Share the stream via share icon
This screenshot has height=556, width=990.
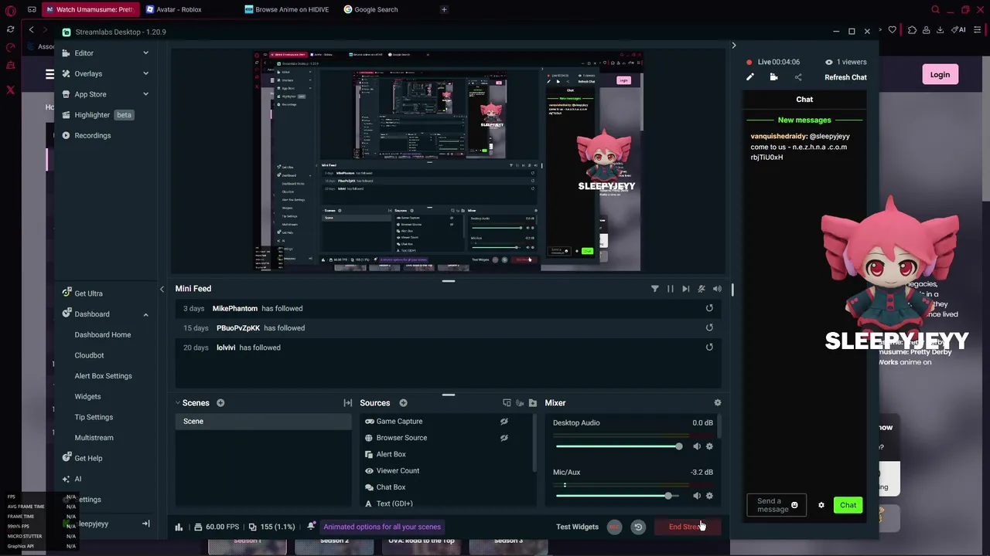tap(798, 77)
